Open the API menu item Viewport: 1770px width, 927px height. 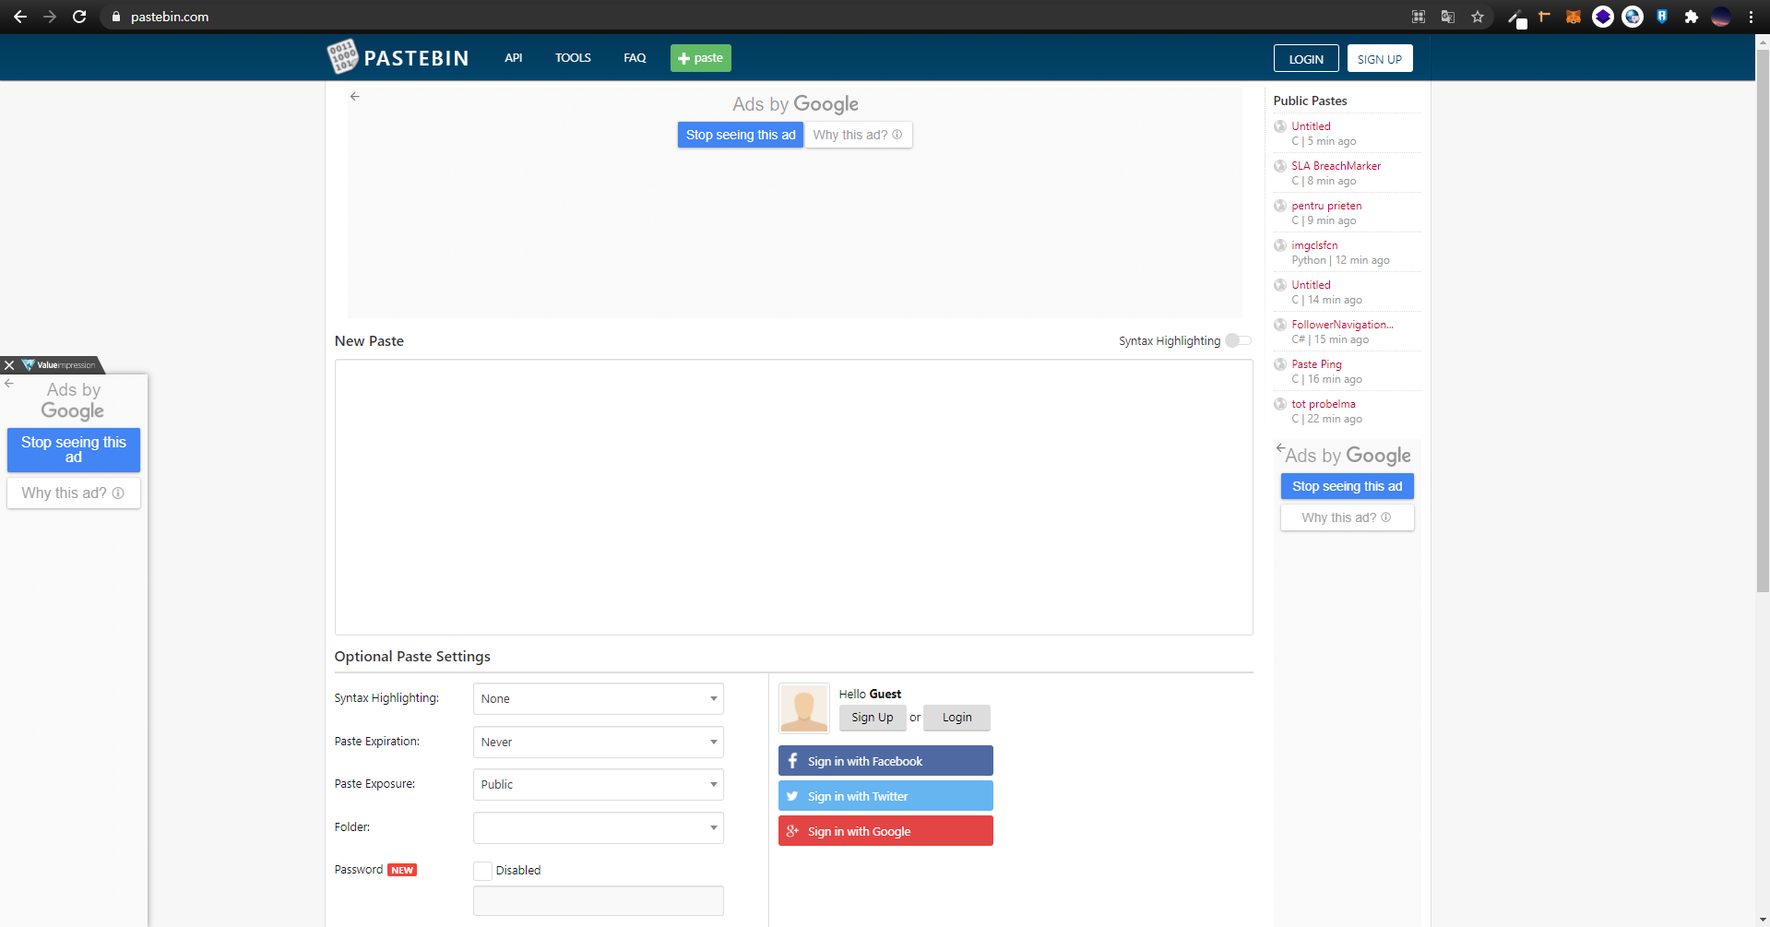point(514,57)
